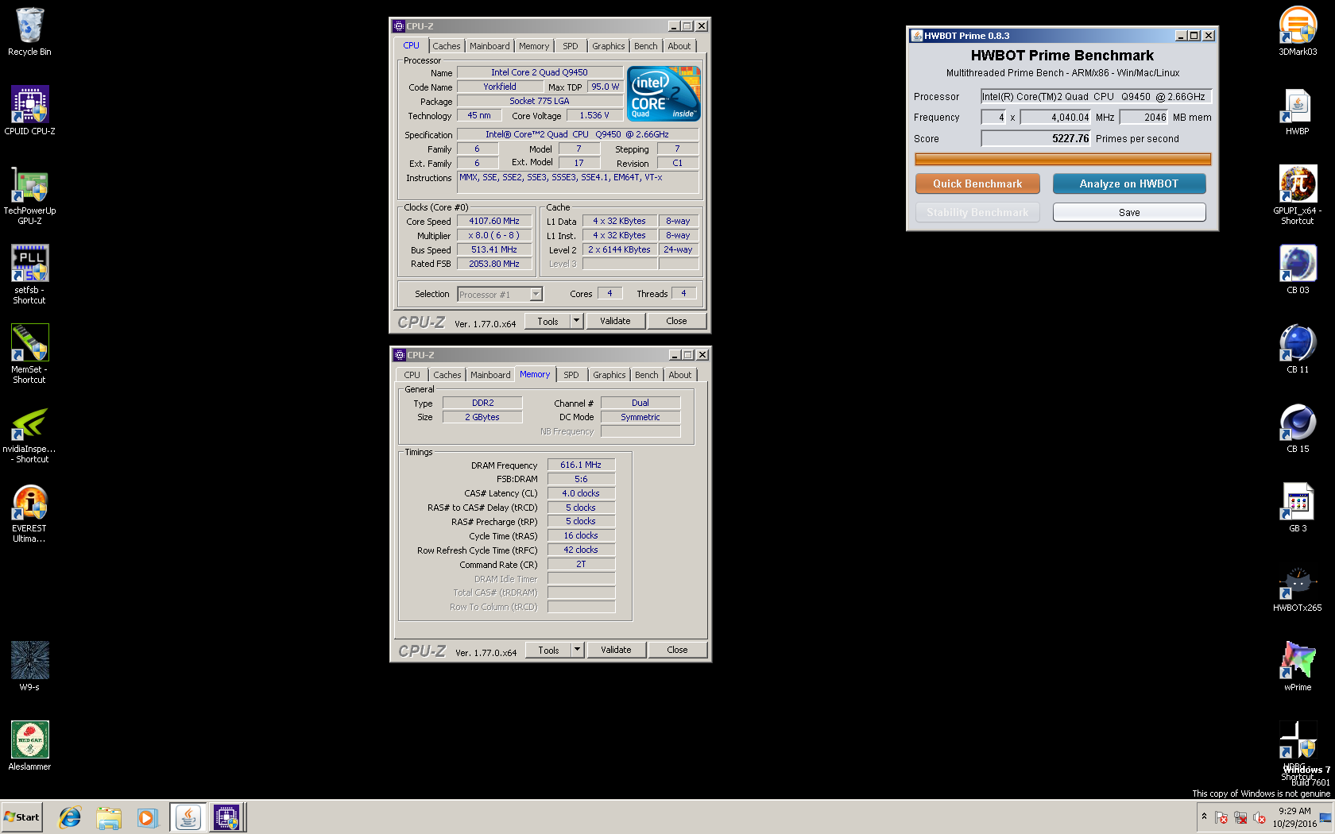Click Close button in upper CPU-Z window
The image size is (1335, 834).
tap(677, 321)
